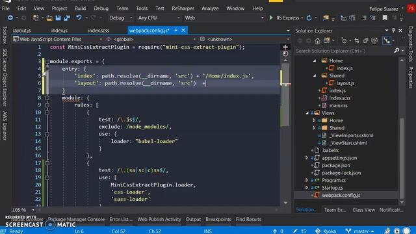Click the Home icon in Solution Explorer
416x234 pixels.
click(x=317, y=40)
